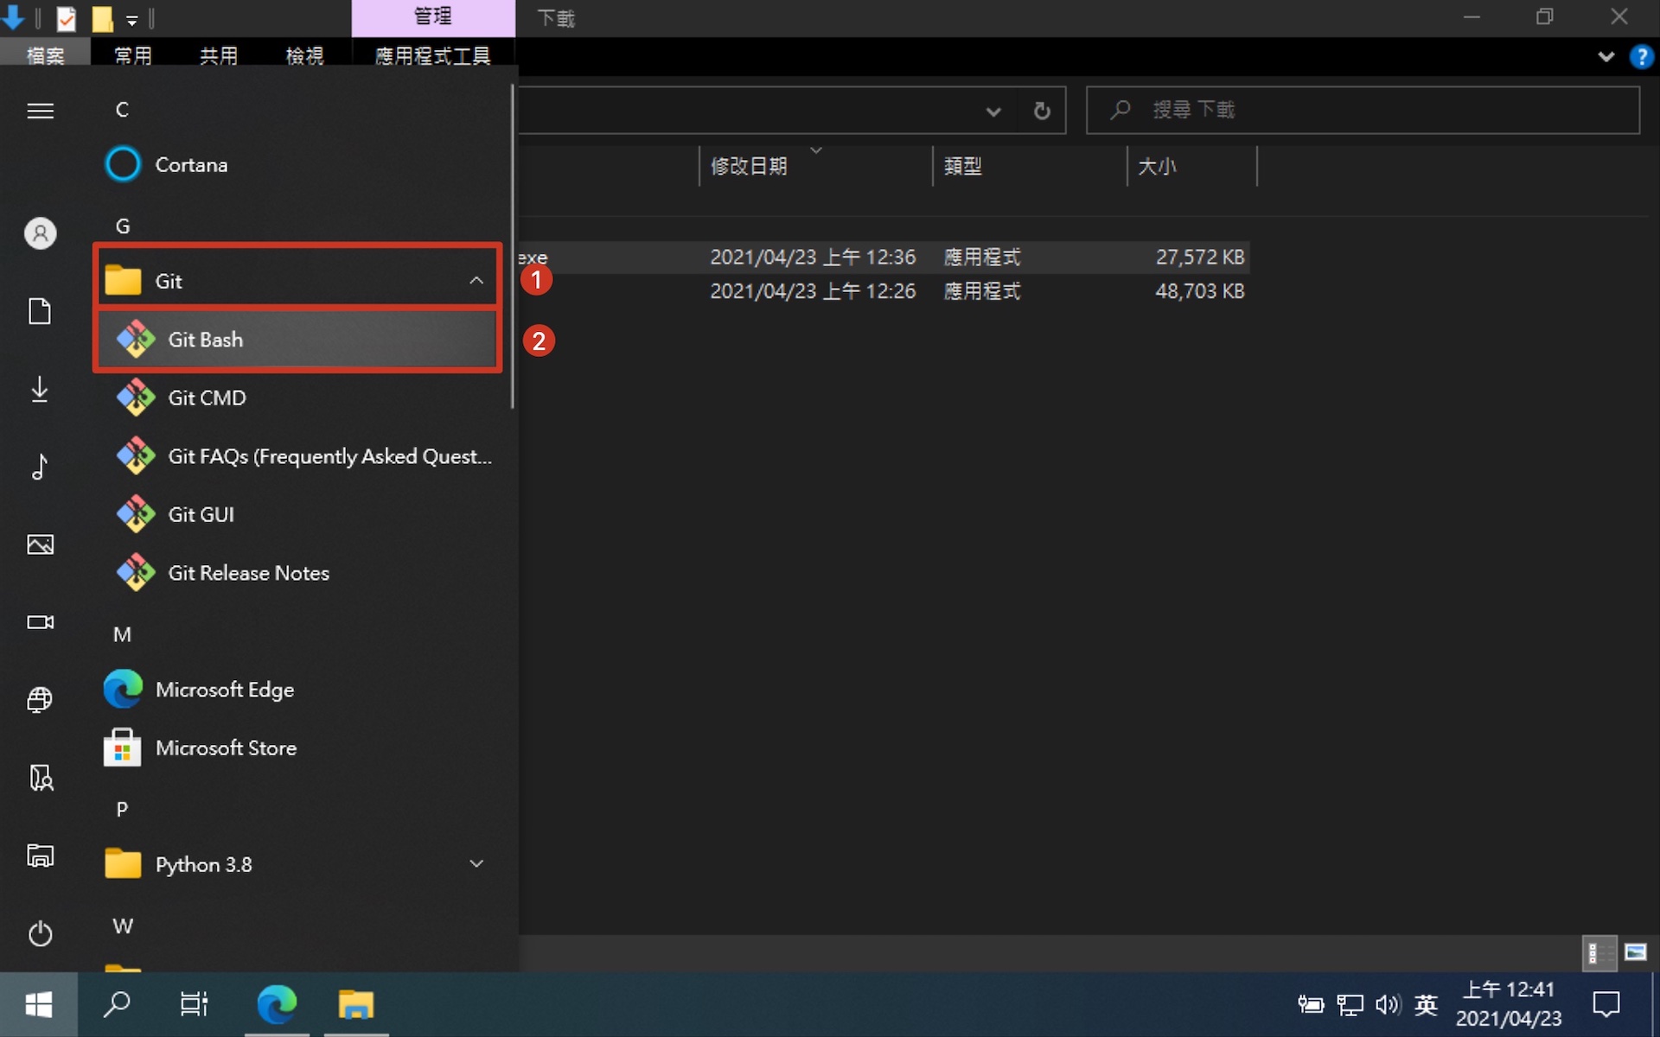The width and height of the screenshot is (1660, 1037).
Task: Open Git Bash from the Start menu
Action: [x=297, y=340]
